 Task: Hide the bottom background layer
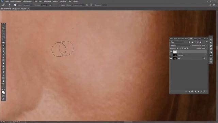[171, 58]
